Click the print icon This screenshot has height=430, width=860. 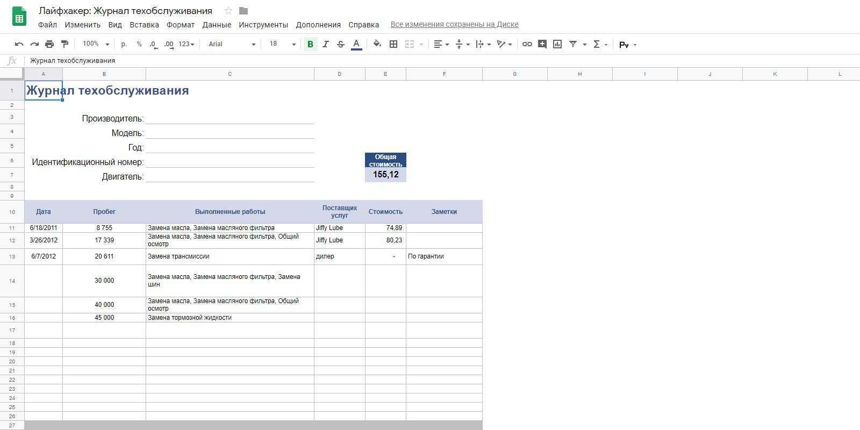49,44
